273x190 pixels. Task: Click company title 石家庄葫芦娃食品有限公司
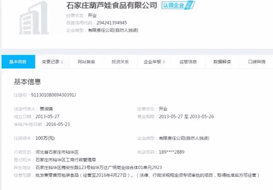tap(112, 5)
